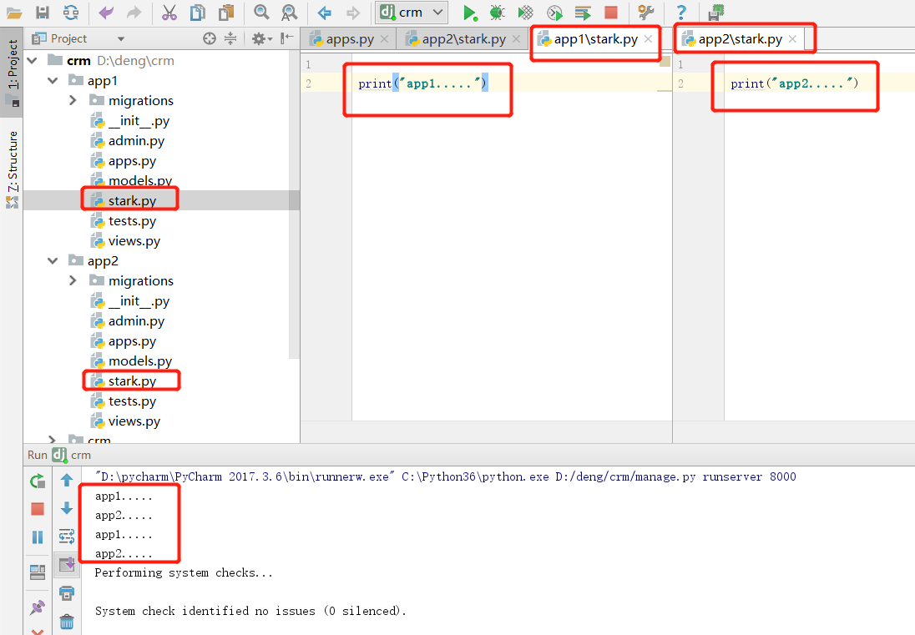Select models.py under app2

(131, 361)
